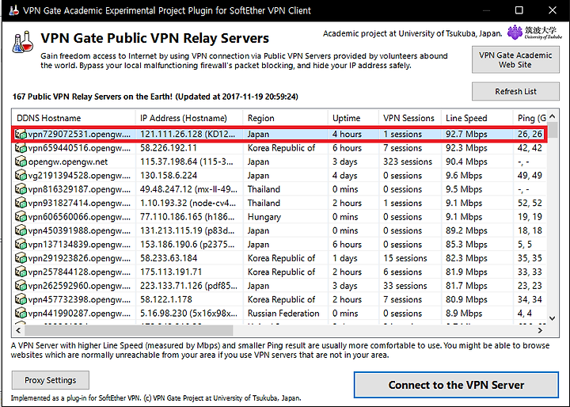Click the Hungary region cell
The width and height of the screenshot is (570, 407).
tap(264, 217)
